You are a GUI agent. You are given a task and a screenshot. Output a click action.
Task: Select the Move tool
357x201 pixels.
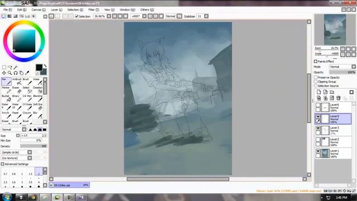click(x=4, y=73)
